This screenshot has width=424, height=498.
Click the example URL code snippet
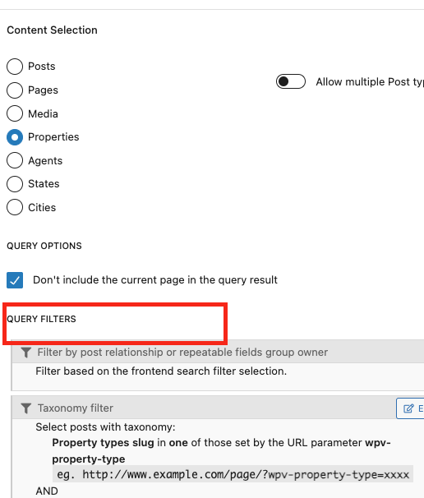click(233, 474)
